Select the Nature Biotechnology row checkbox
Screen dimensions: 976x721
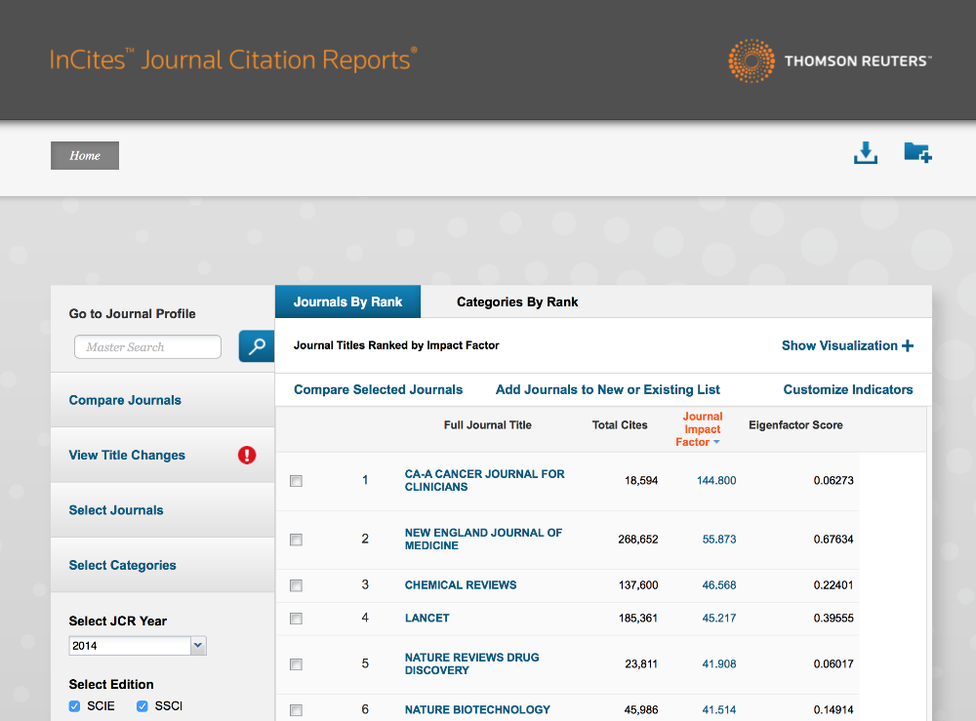pyautogui.click(x=297, y=710)
